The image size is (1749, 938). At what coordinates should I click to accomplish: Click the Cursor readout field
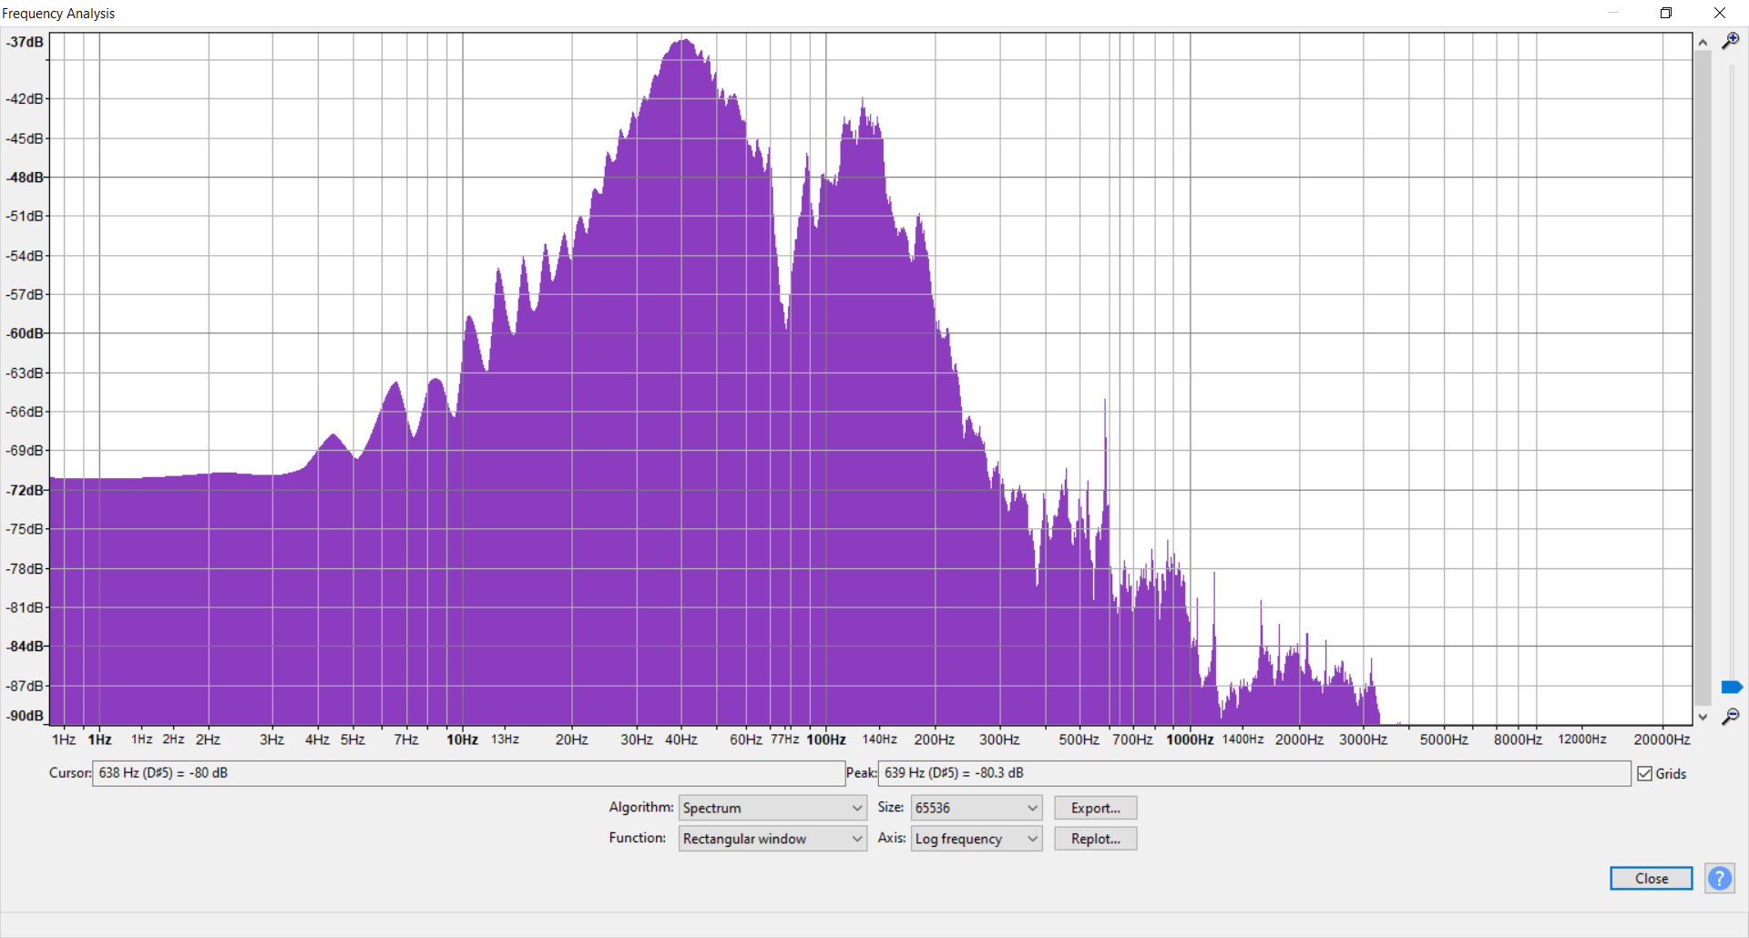point(468,773)
